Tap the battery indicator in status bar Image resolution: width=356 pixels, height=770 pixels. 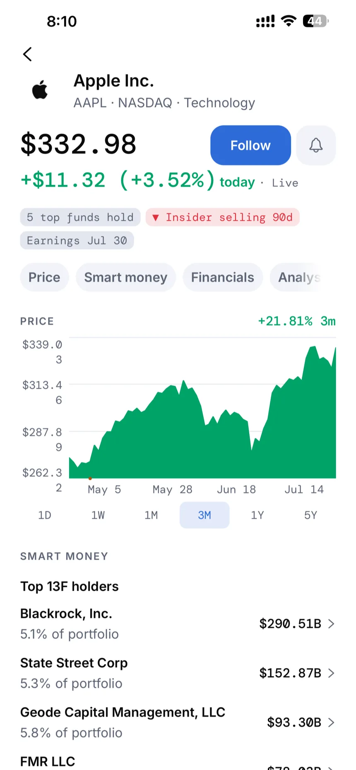click(x=316, y=21)
